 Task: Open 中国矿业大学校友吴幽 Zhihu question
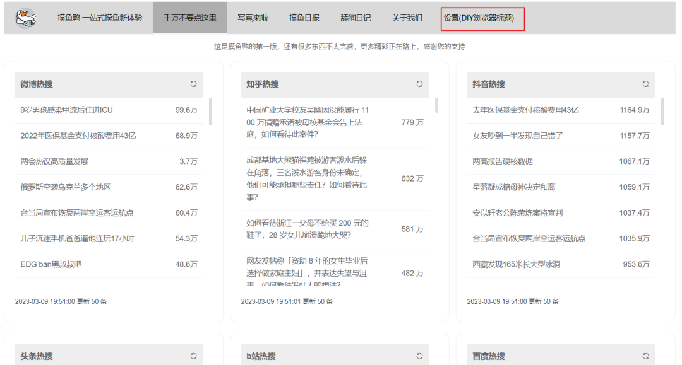307,122
